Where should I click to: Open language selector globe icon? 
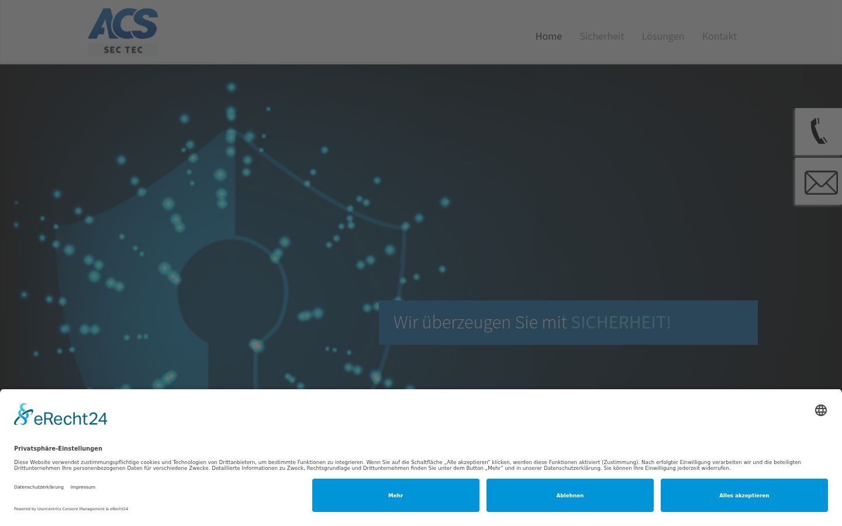point(821,410)
